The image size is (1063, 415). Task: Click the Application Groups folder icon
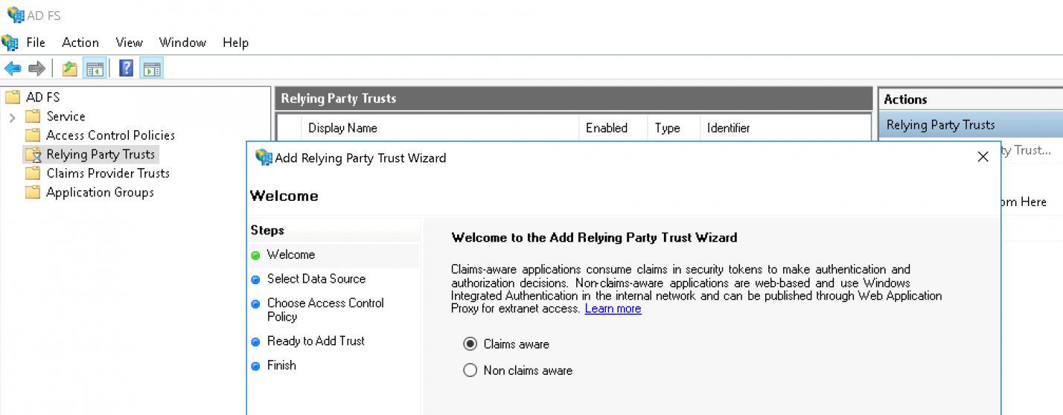click(33, 193)
